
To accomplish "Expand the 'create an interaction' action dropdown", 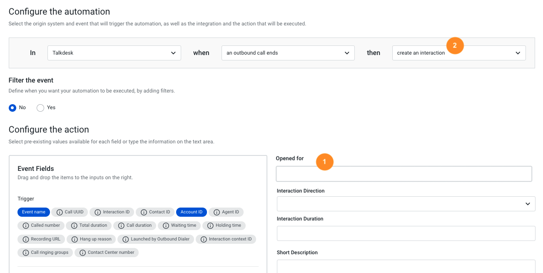I will coord(458,53).
